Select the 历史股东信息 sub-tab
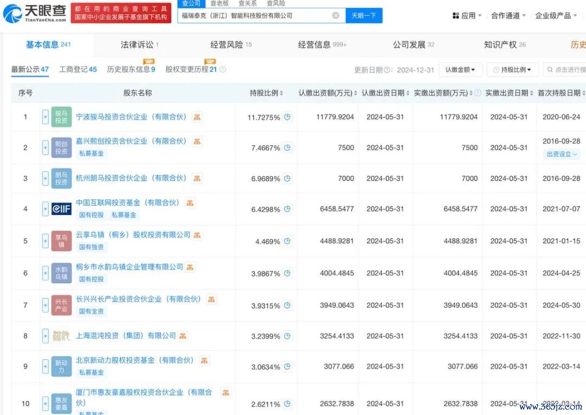Viewport: 586px width, 415px height. coord(131,69)
